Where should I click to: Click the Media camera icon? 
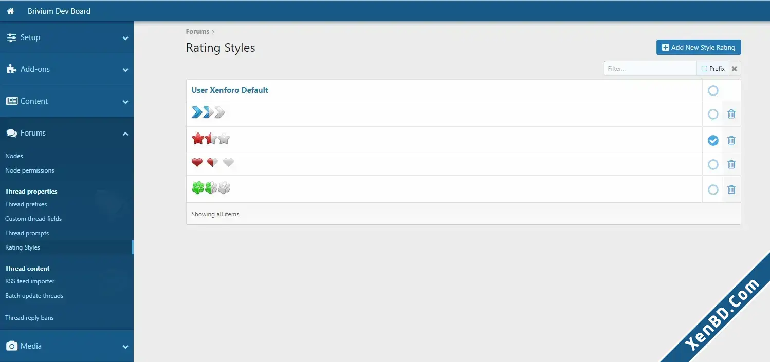point(11,346)
